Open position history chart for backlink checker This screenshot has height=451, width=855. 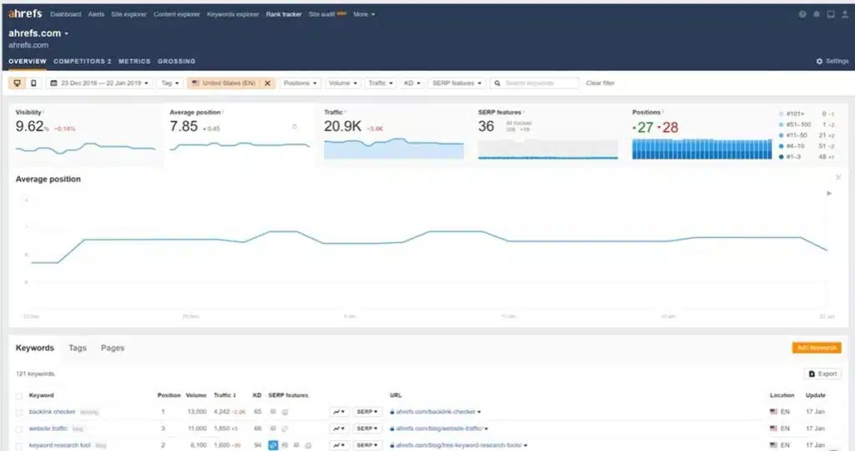point(339,412)
